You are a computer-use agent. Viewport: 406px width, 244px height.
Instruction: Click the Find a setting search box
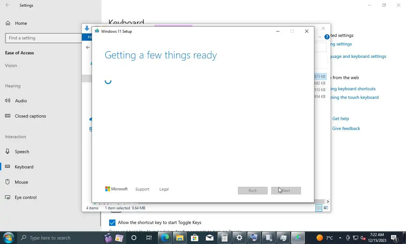point(44,38)
